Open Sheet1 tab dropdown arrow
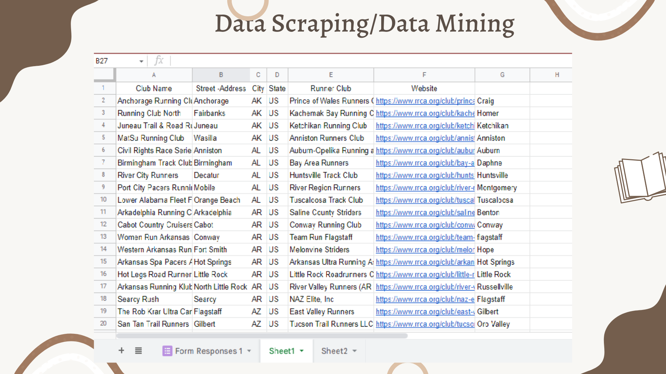Screen dimensions: 666x374 click(302, 351)
